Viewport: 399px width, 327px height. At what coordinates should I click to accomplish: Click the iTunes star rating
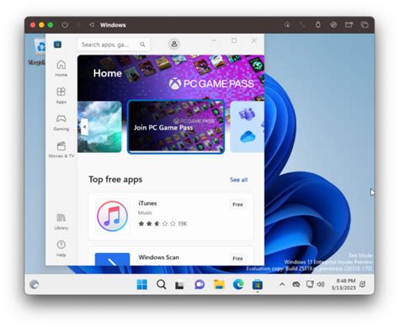(x=157, y=224)
